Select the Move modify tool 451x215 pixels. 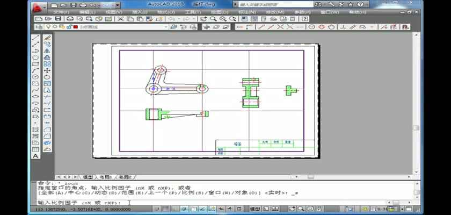47,70
